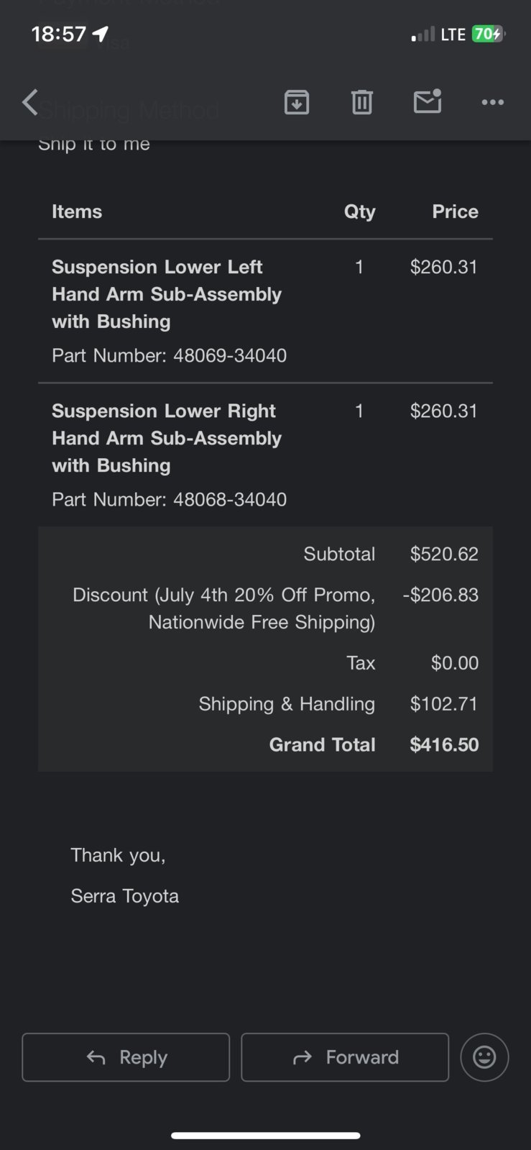
Task: Select part number 48068-34040 text
Action: point(230,499)
